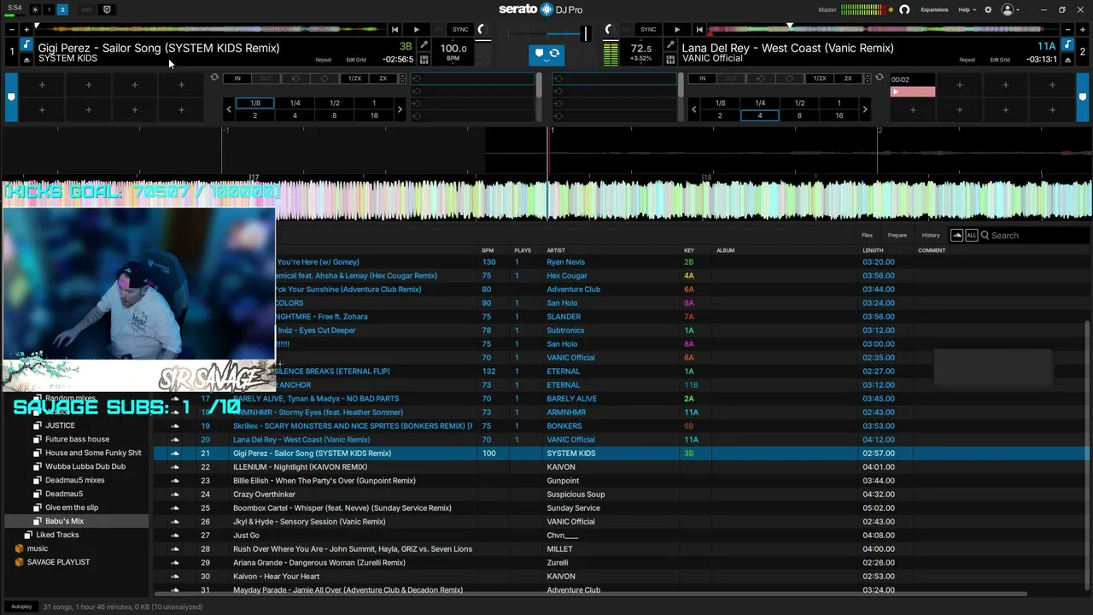Select the SAVAGE PLAYLIST crate
This screenshot has height=615, width=1093.
(58, 562)
